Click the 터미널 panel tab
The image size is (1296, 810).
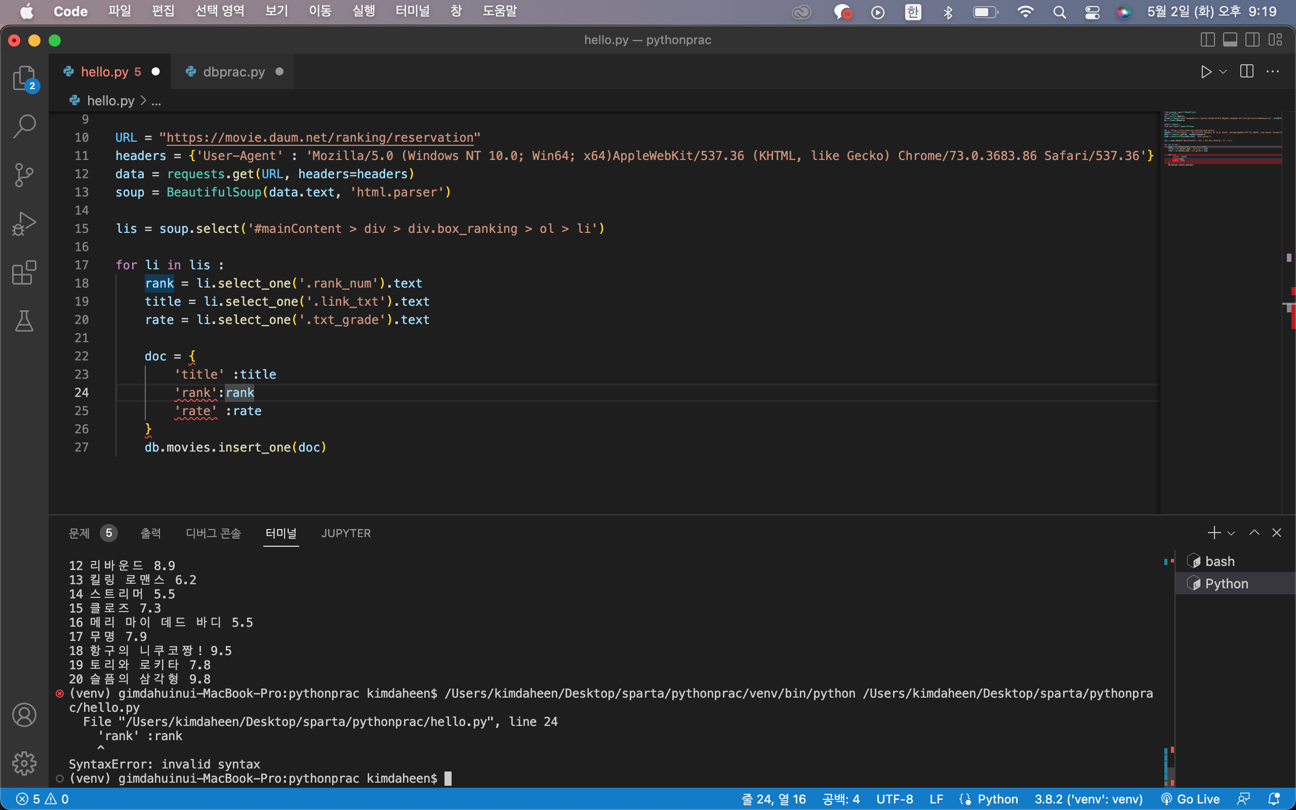pos(281,533)
